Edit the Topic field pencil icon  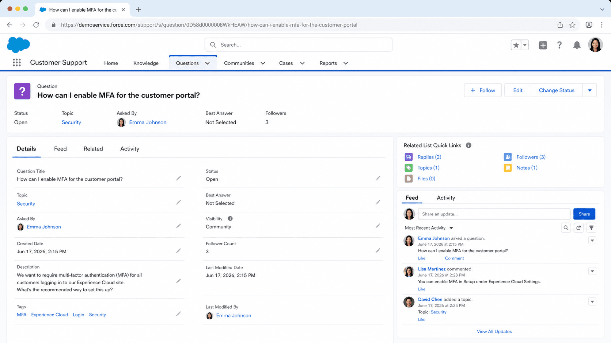click(178, 202)
